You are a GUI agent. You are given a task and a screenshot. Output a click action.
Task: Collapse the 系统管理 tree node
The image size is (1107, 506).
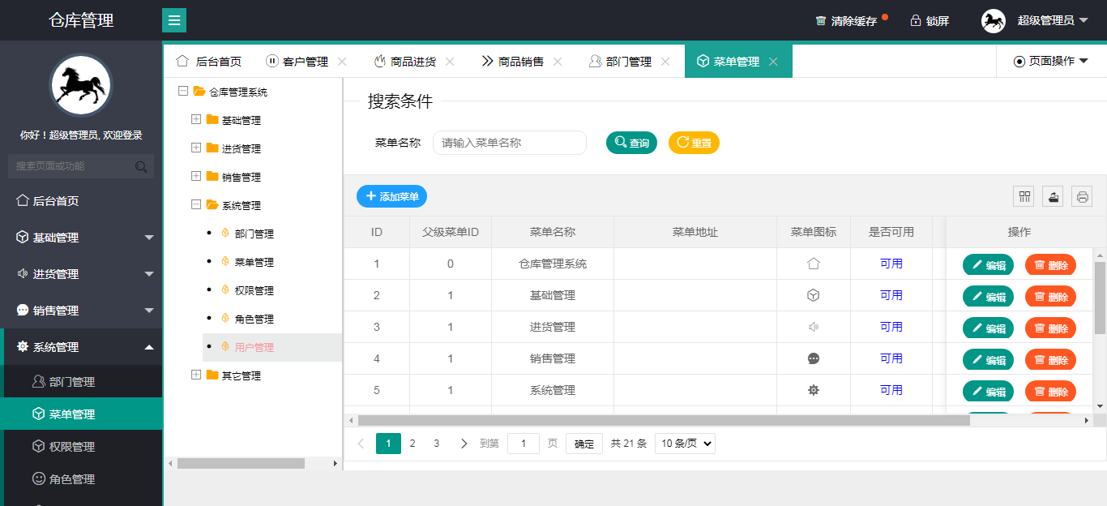(196, 205)
